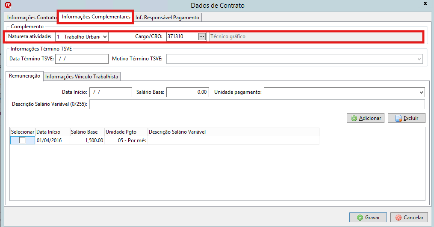Select the Remuneração sub-tab
Screen dimensions: 434x227
click(x=24, y=76)
